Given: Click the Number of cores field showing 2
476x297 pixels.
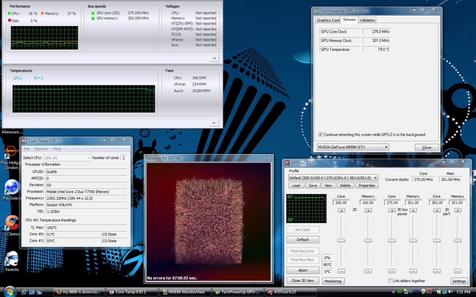Looking at the screenshot, I should (124, 158).
